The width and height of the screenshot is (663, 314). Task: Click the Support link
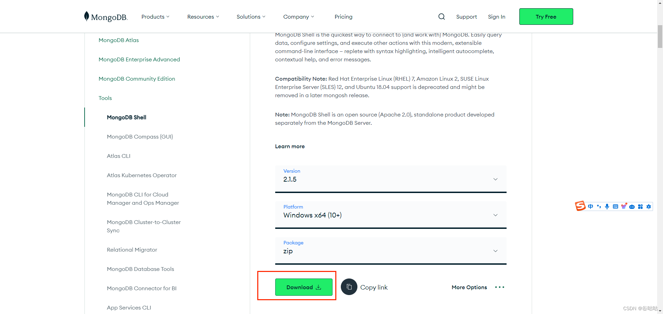[466, 17]
